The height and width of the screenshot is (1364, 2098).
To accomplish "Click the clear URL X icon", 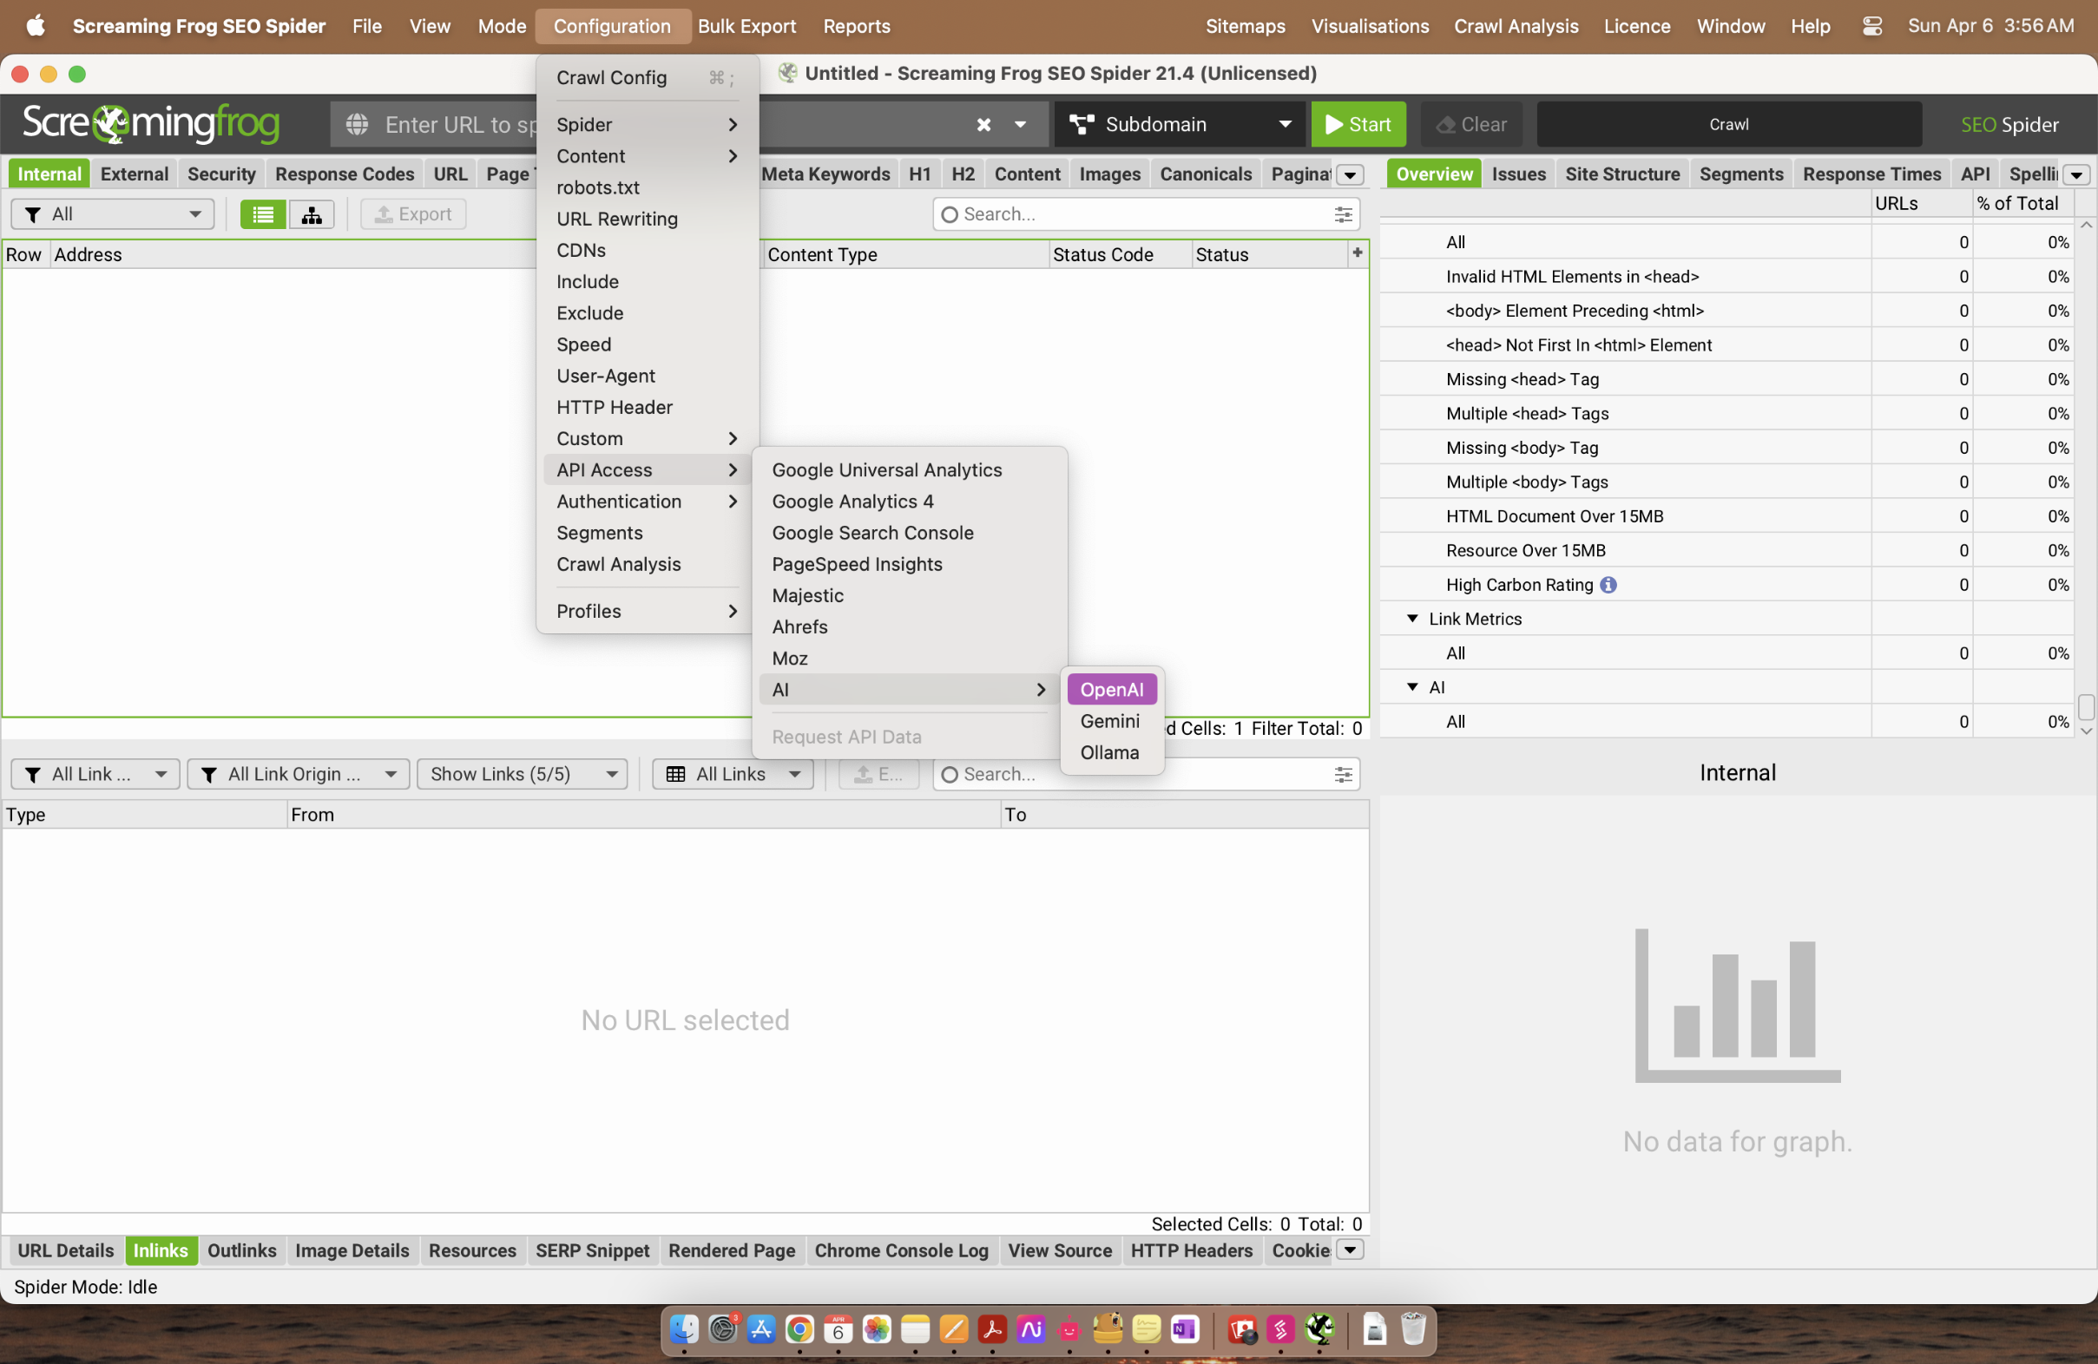I will [x=983, y=124].
